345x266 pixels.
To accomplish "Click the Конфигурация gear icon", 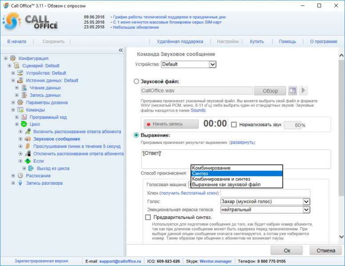I will [x=13, y=58].
